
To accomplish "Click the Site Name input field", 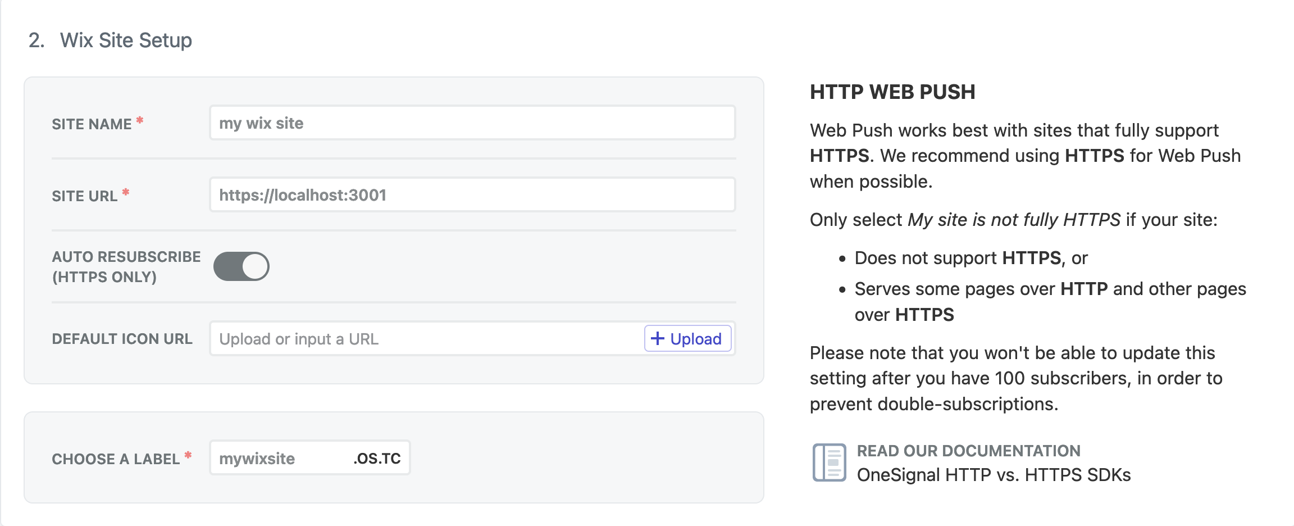I will [x=472, y=123].
